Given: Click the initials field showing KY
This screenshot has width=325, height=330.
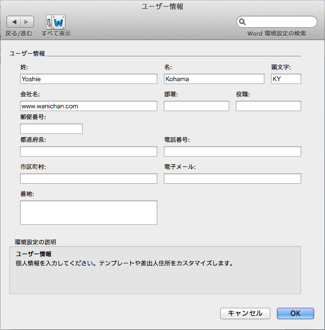Looking at the screenshot, I should click(x=286, y=79).
